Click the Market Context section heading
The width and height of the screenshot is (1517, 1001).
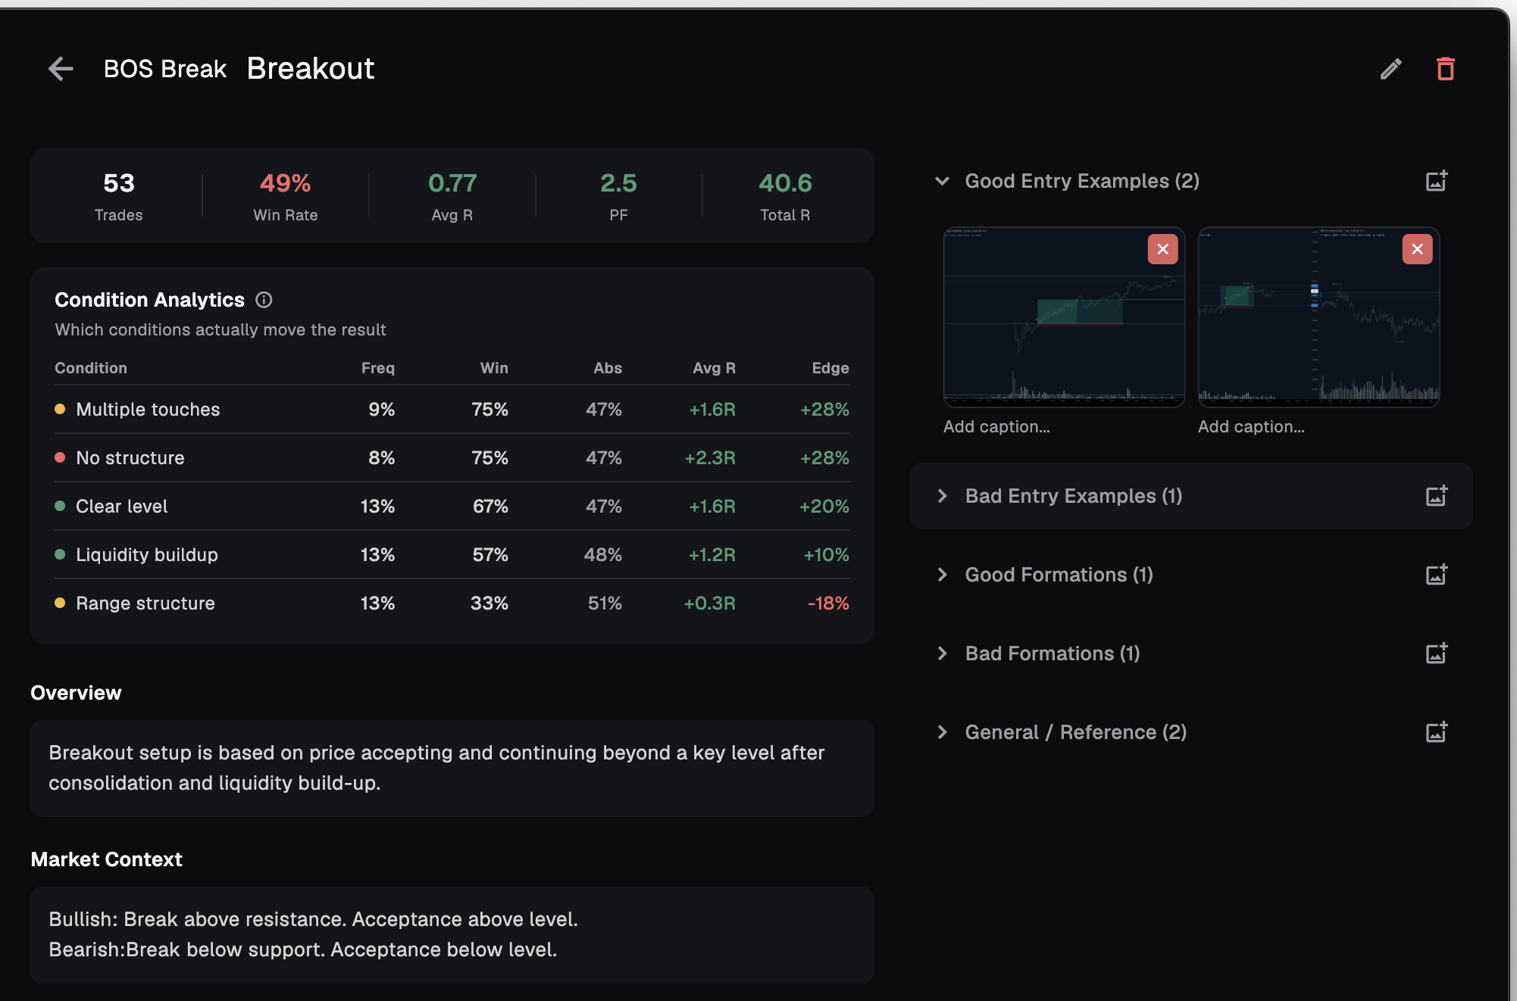point(107,859)
